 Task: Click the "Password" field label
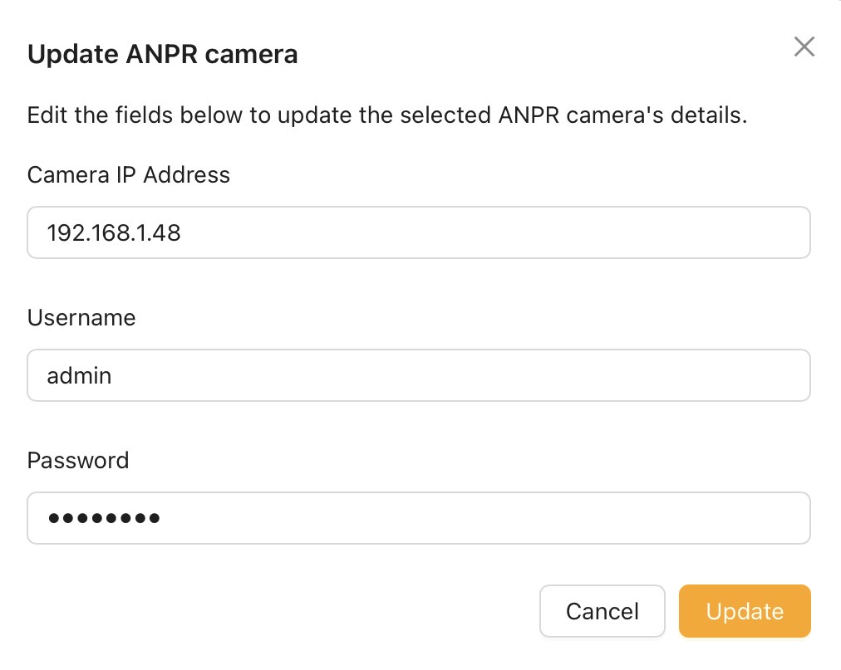tap(78, 460)
